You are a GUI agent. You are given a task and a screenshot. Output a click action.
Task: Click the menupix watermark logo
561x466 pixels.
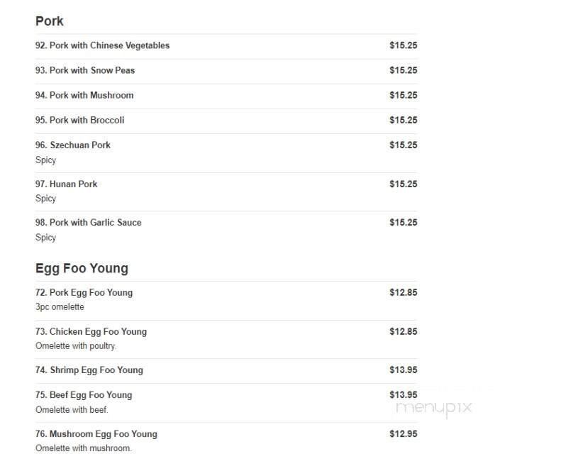[433, 407]
